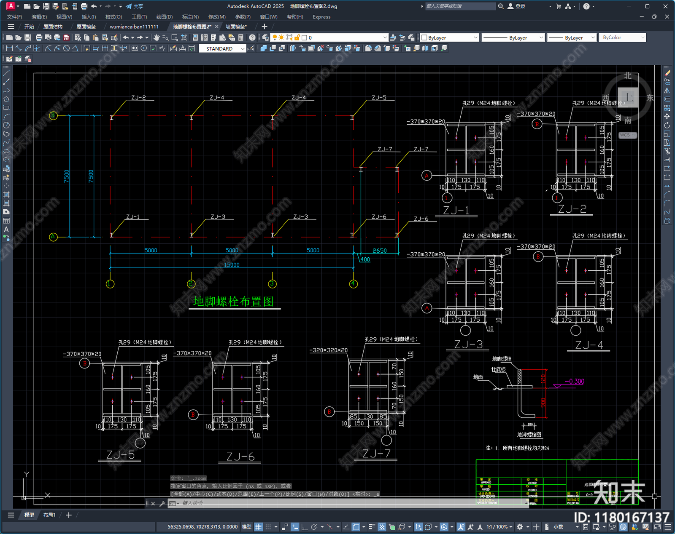Toggle dynamic input in status bar
This screenshot has width=675, height=534.
[x=295, y=527]
